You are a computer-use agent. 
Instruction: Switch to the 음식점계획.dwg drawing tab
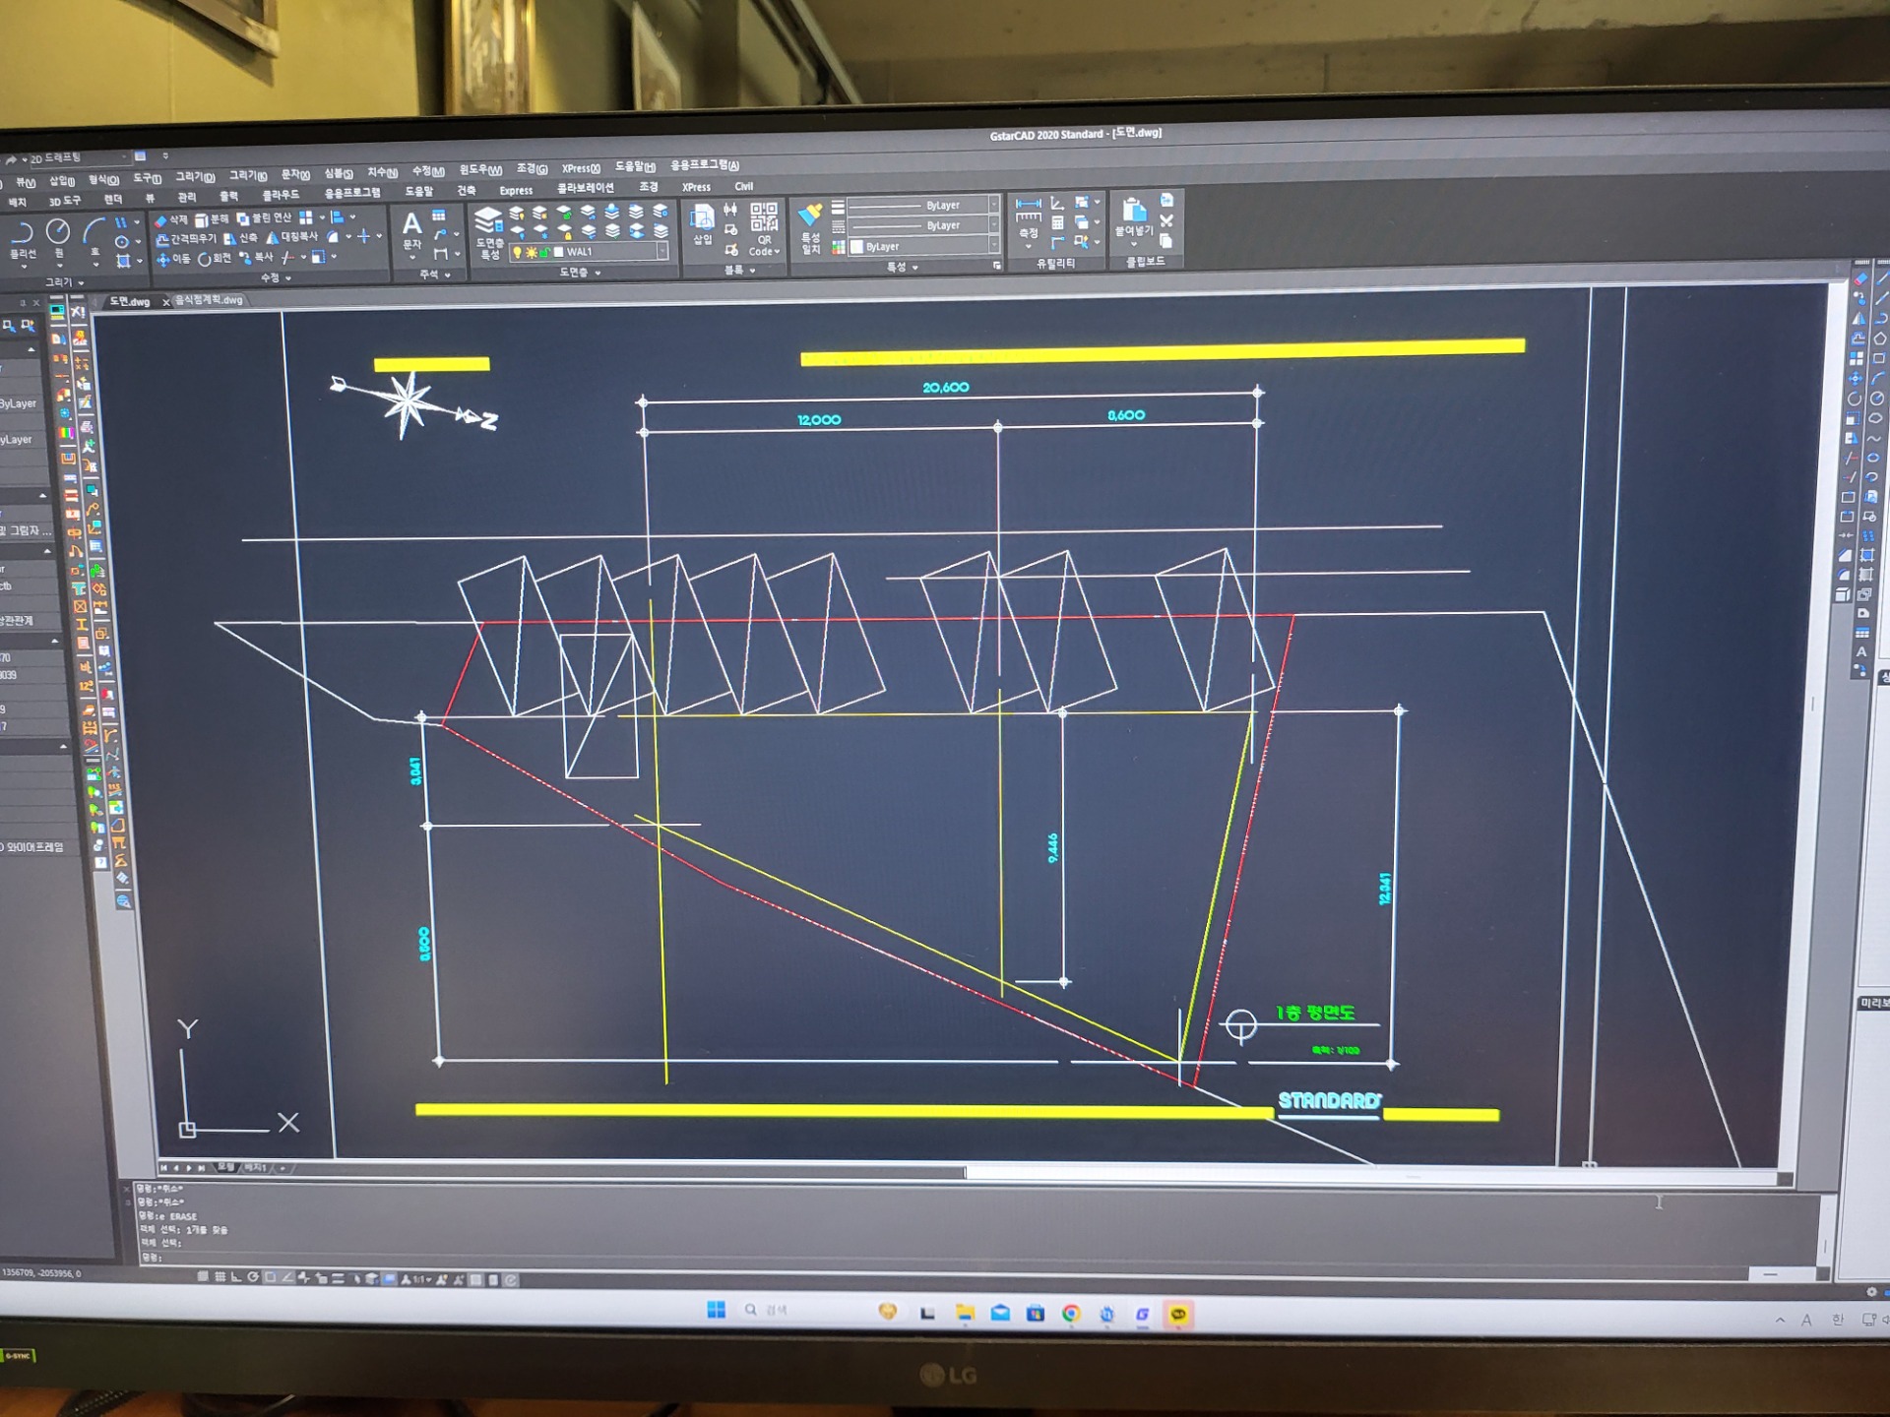click(x=209, y=300)
